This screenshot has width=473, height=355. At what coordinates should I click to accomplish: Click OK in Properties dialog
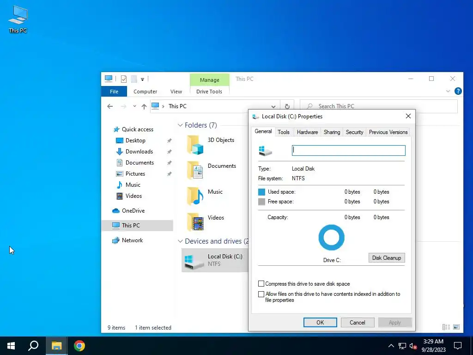(x=320, y=322)
